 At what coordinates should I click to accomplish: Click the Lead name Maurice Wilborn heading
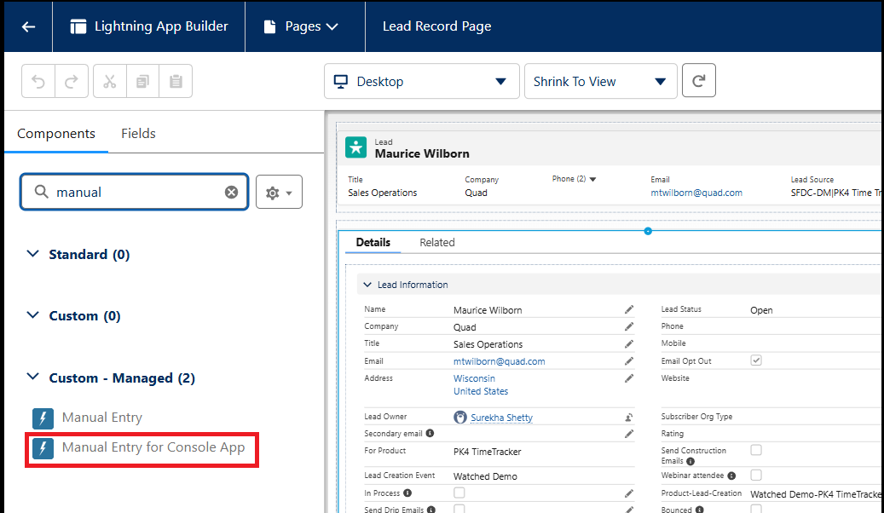pyautogui.click(x=422, y=154)
